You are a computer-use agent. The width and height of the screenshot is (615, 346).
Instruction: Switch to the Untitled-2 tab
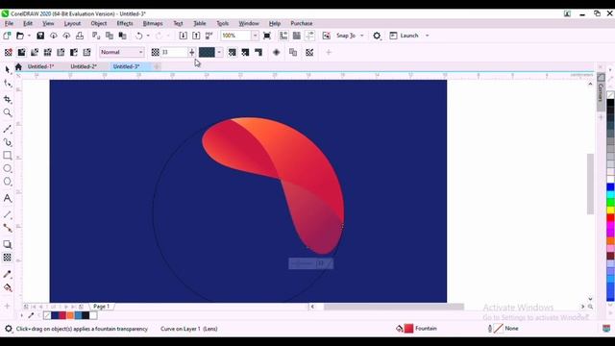click(84, 66)
